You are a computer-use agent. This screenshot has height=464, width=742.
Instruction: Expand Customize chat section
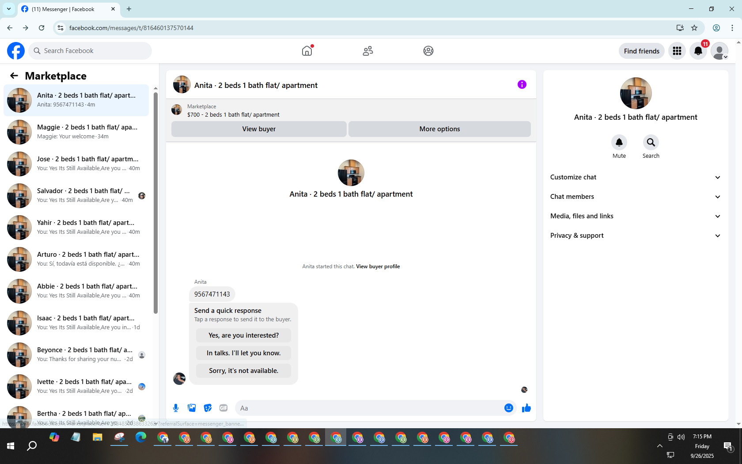[636, 177]
